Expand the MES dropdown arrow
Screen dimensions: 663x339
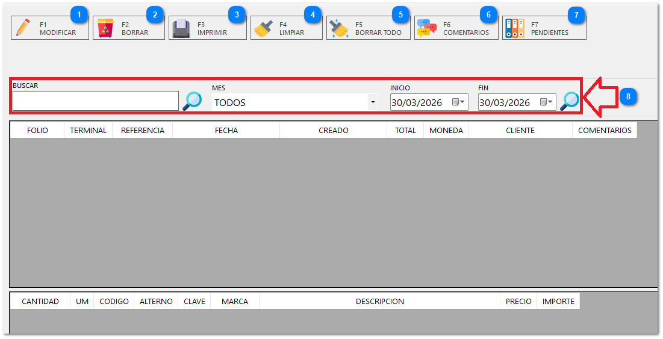click(373, 102)
